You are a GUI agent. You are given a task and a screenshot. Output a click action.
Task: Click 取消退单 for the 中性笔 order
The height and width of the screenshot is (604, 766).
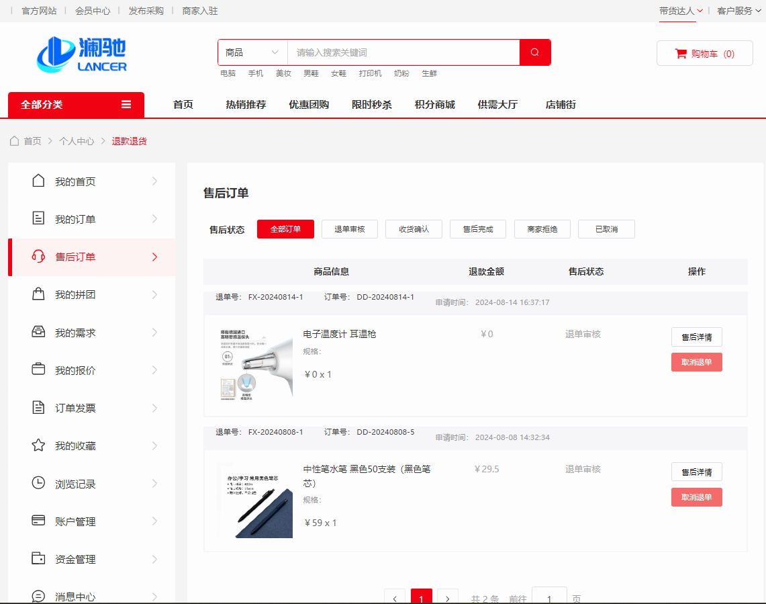tap(696, 497)
